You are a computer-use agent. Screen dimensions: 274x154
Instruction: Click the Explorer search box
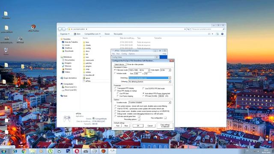208,29
